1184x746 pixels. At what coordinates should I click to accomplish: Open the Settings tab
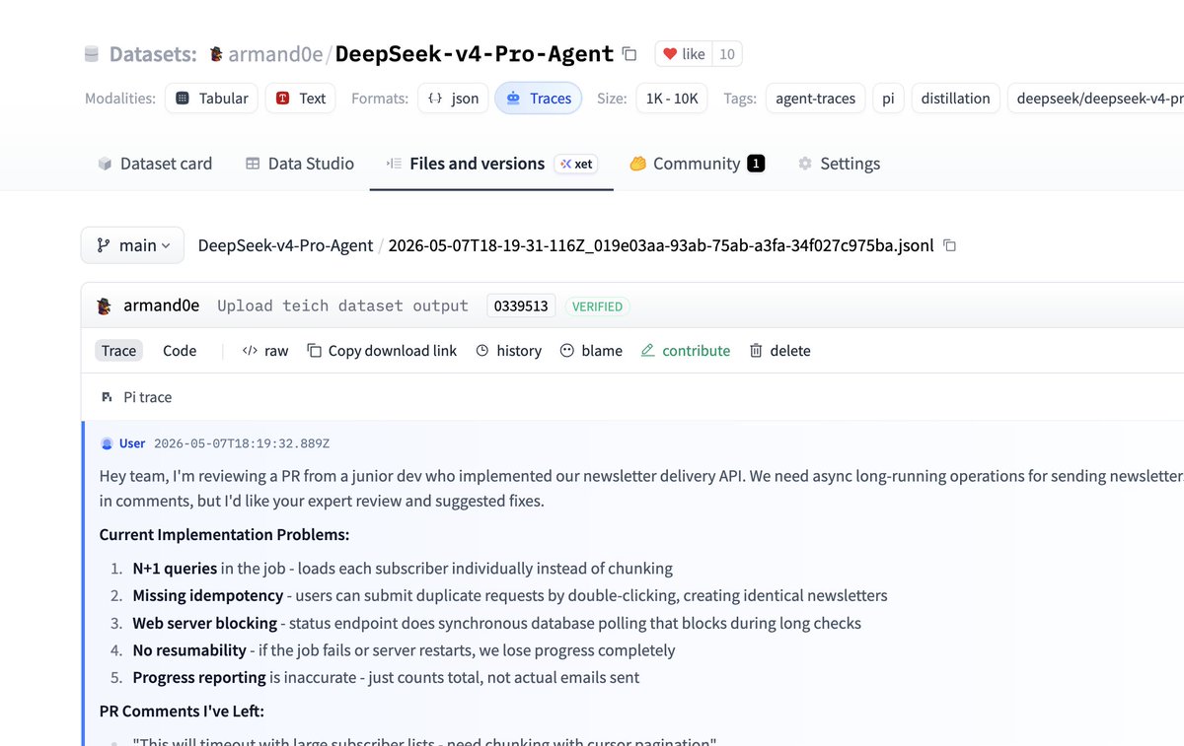[839, 164]
